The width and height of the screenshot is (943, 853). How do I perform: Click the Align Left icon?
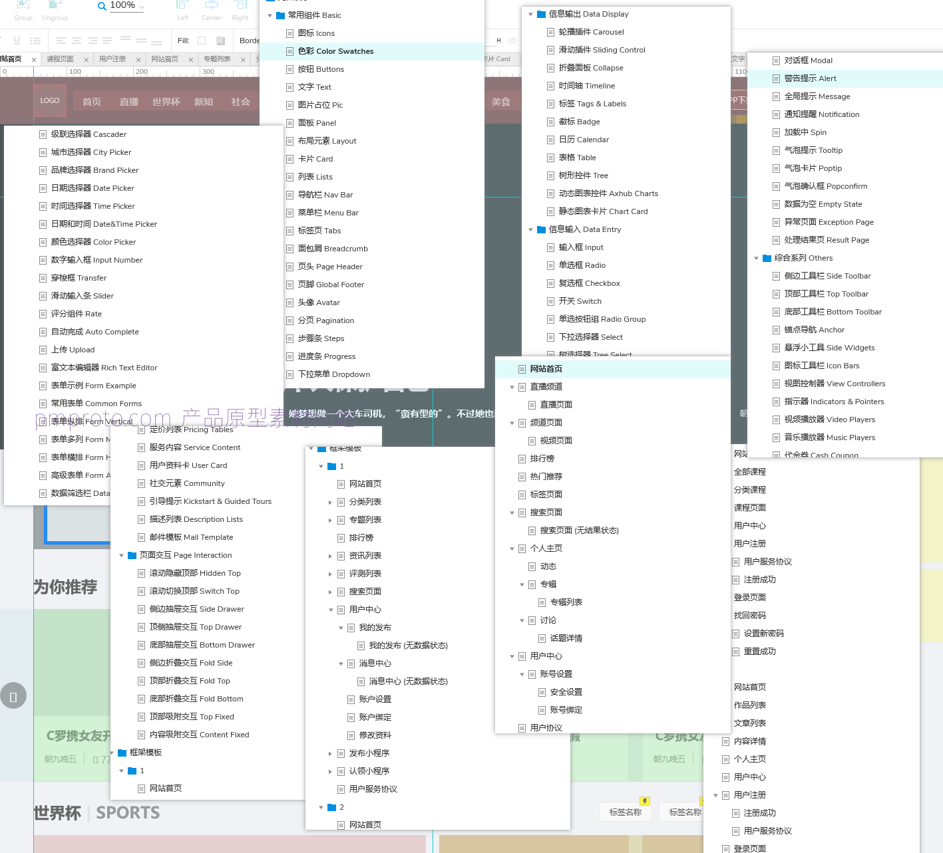(182, 6)
